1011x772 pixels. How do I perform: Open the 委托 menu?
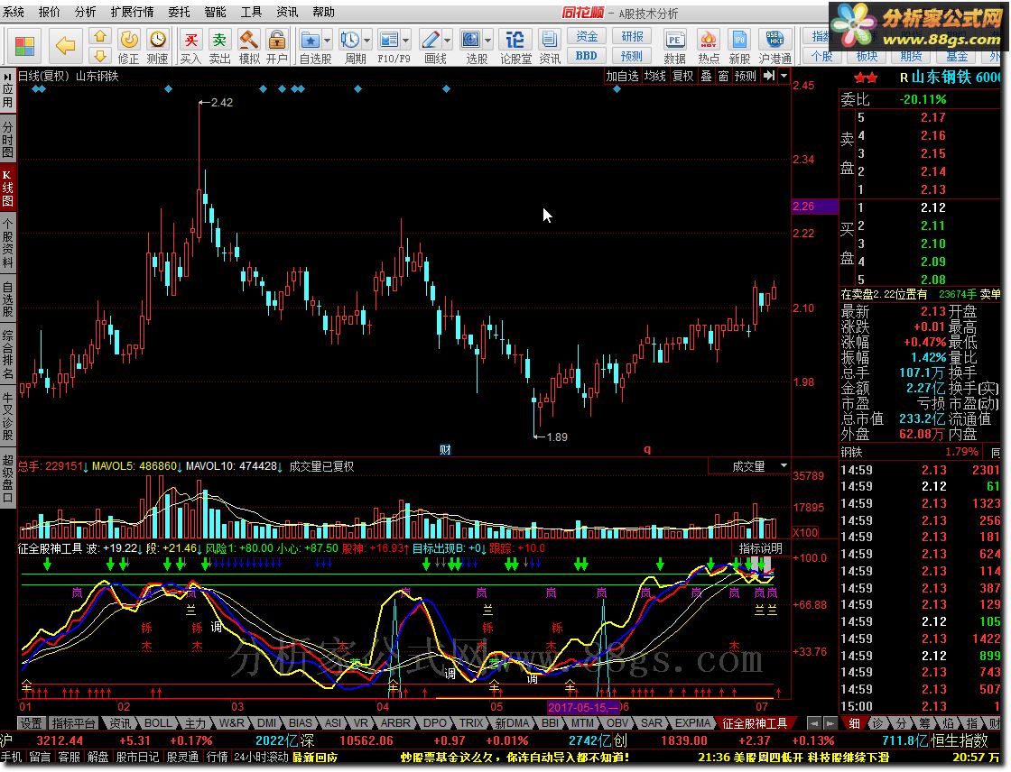click(180, 12)
